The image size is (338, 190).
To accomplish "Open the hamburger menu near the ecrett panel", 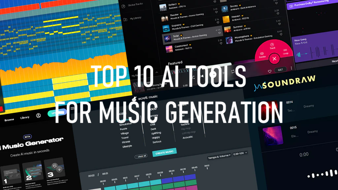I will [72, 108].
